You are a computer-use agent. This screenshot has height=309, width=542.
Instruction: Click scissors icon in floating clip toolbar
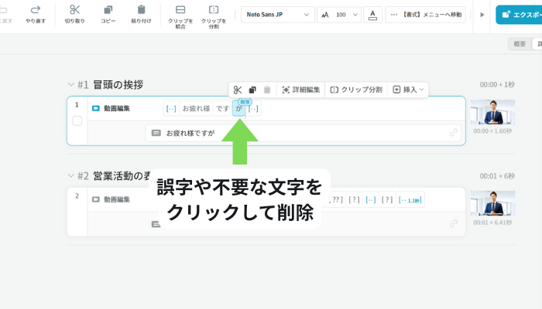(238, 90)
